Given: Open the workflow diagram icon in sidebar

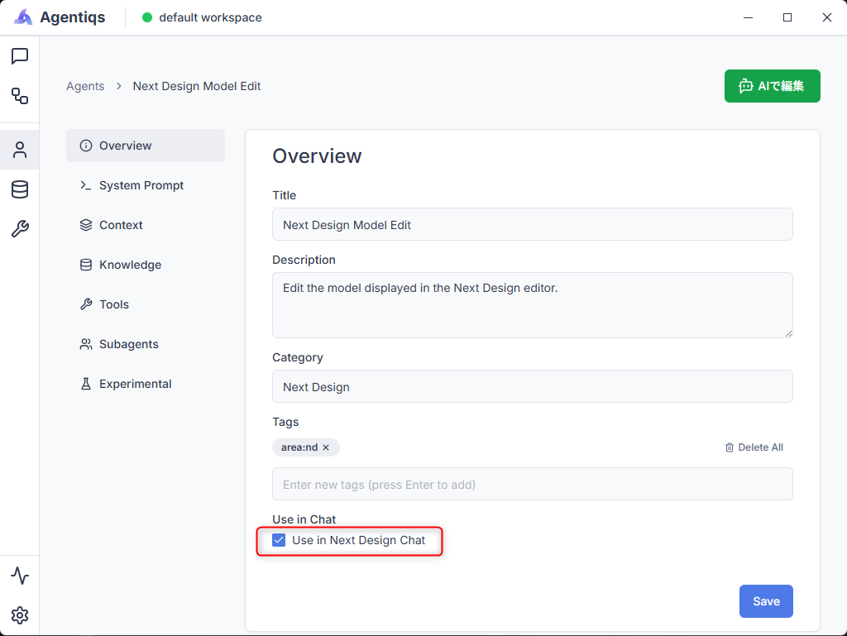Looking at the screenshot, I should coord(20,96).
